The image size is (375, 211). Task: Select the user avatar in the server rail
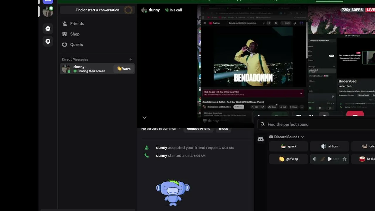(x=48, y=11)
